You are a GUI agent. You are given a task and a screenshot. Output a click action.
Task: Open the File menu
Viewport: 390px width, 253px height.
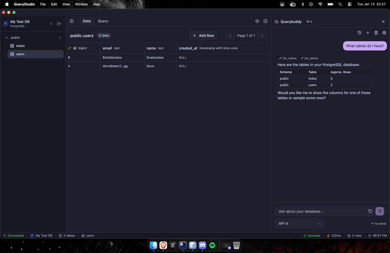coord(43,4)
